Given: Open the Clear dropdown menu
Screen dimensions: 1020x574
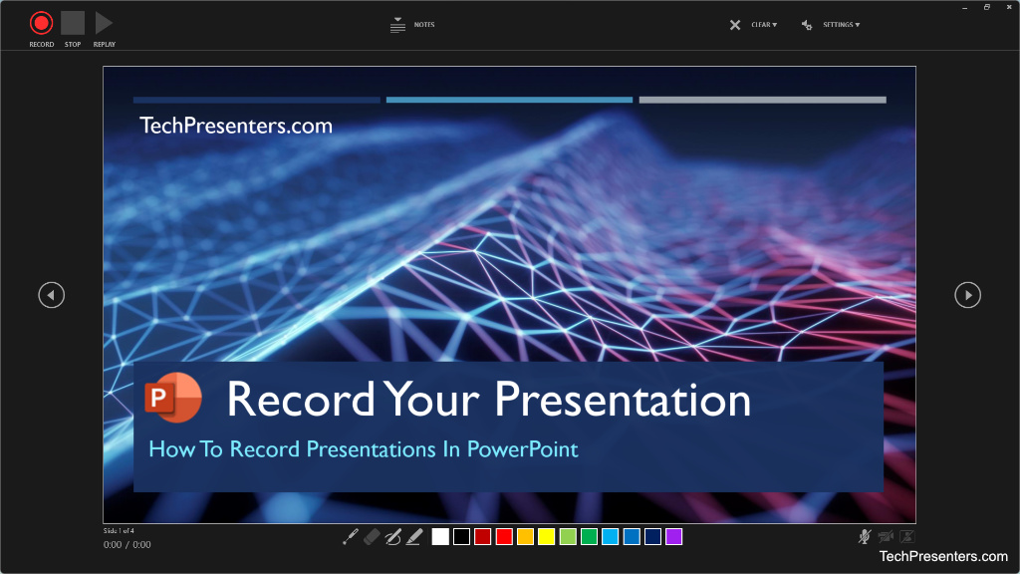Looking at the screenshot, I should click(x=753, y=25).
